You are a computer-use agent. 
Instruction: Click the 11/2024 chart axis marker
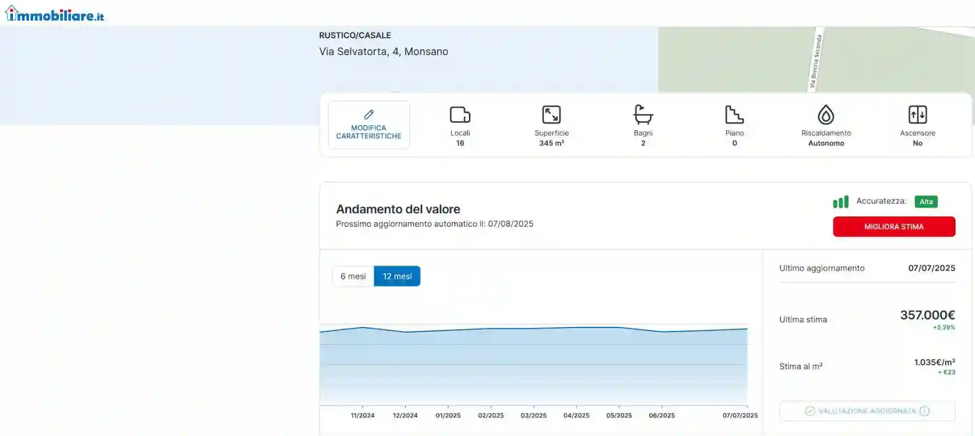click(363, 416)
